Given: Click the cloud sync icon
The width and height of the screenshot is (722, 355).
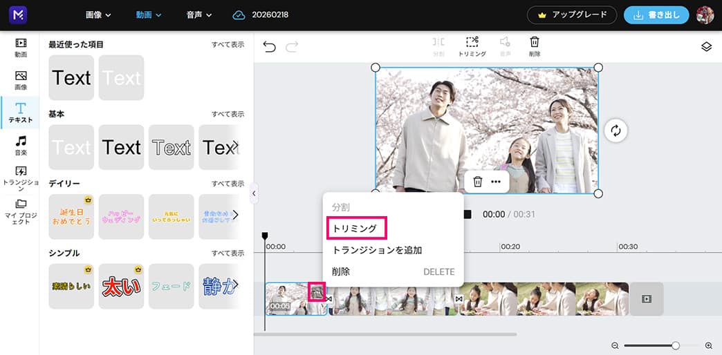Looking at the screenshot, I should point(239,15).
